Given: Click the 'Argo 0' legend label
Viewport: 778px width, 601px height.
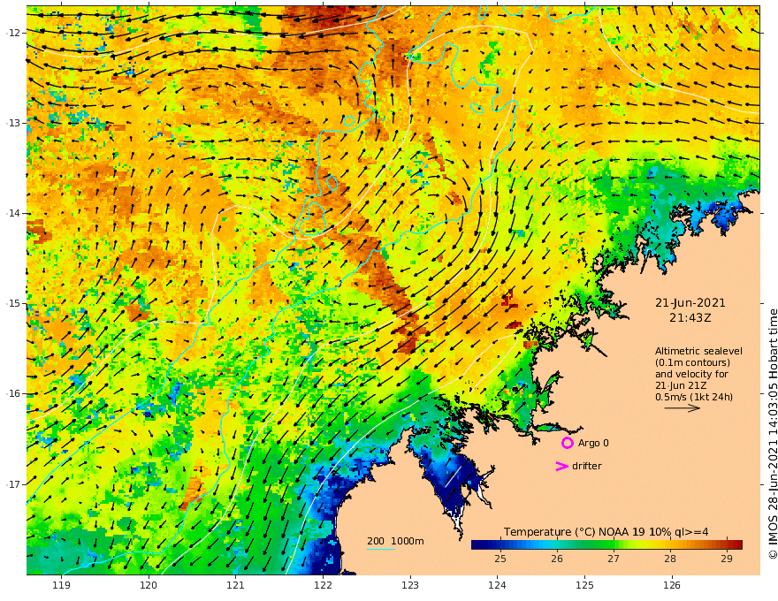Looking at the screenshot, I should tap(593, 443).
